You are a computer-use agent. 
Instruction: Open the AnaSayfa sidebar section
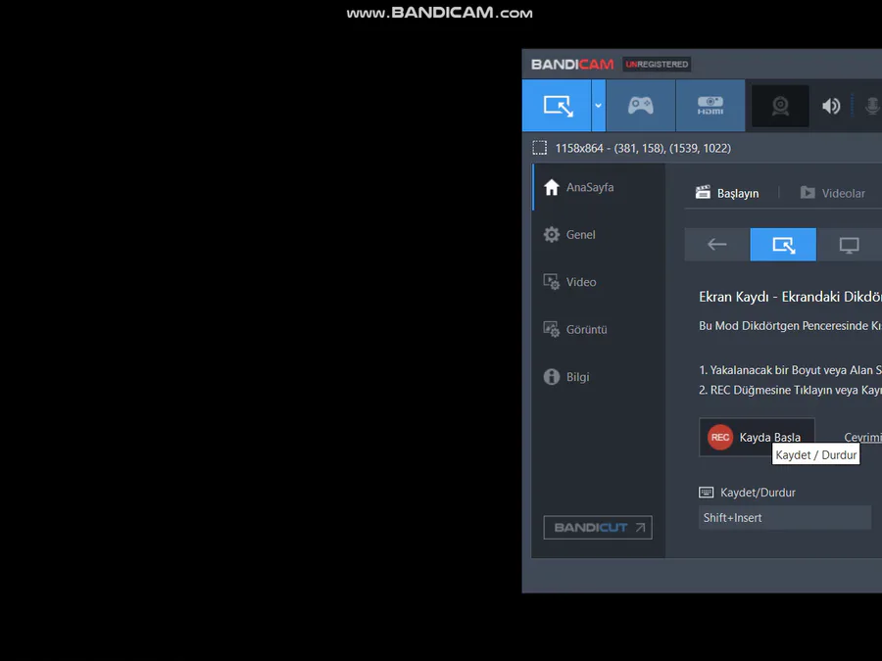pyautogui.click(x=599, y=187)
